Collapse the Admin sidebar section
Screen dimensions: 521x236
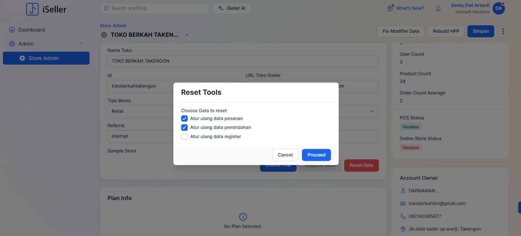click(82, 44)
